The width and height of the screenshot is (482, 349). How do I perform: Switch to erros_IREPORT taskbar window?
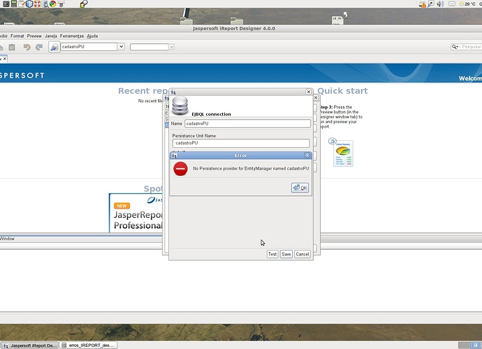(89, 346)
